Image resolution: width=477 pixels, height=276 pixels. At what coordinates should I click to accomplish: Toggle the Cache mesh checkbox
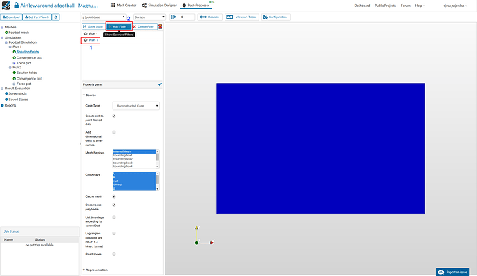click(114, 196)
